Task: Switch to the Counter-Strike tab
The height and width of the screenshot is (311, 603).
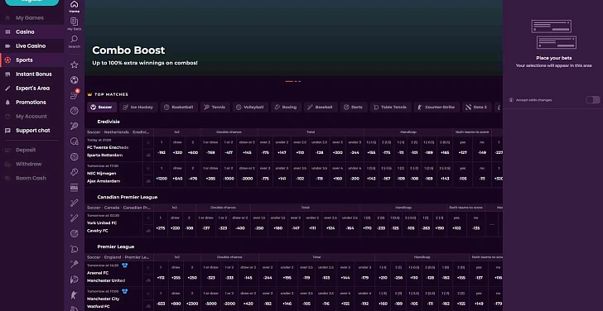Action: [436, 108]
